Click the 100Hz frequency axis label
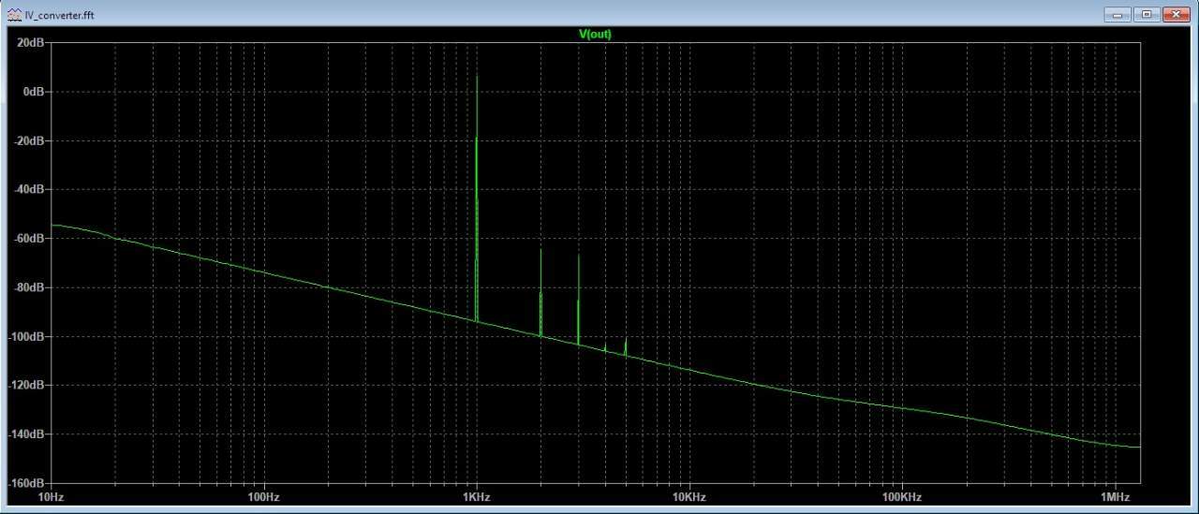Viewport: 1199px width, 514px height. click(x=263, y=496)
